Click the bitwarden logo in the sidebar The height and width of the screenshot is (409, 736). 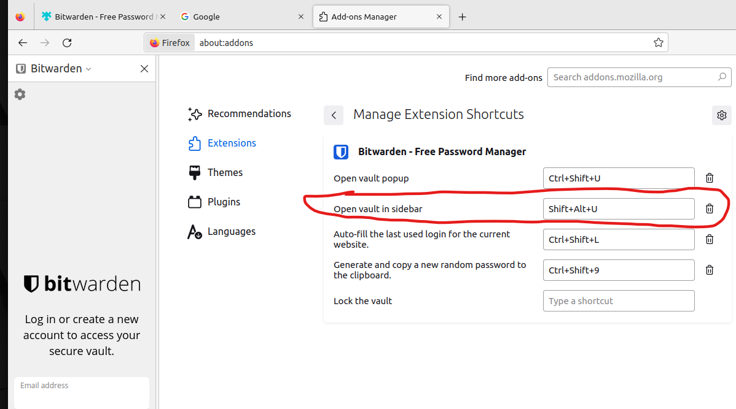click(x=82, y=284)
